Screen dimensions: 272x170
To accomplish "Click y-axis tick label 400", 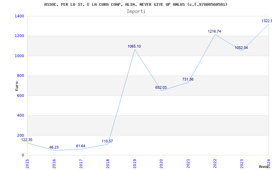I will (x=21, y=115).
